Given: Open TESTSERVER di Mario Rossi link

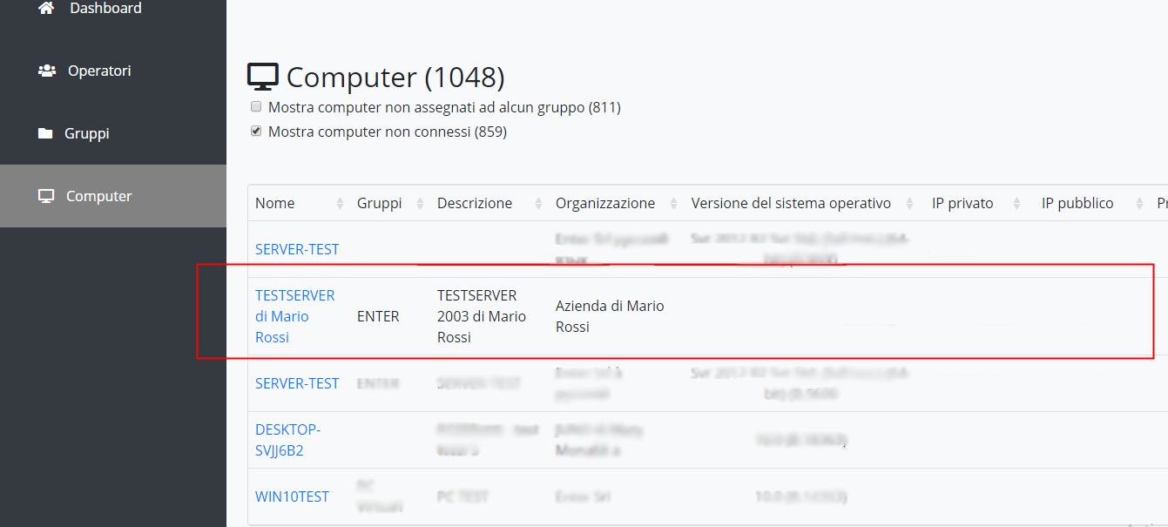Looking at the screenshot, I should point(294,316).
